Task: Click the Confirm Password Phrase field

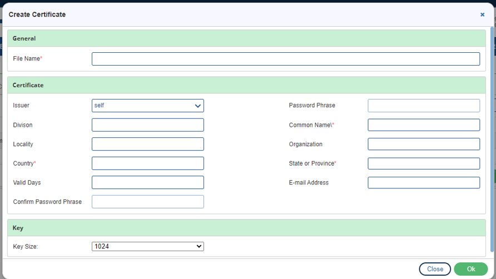Action: pyautogui.click(x=148, y=202)
